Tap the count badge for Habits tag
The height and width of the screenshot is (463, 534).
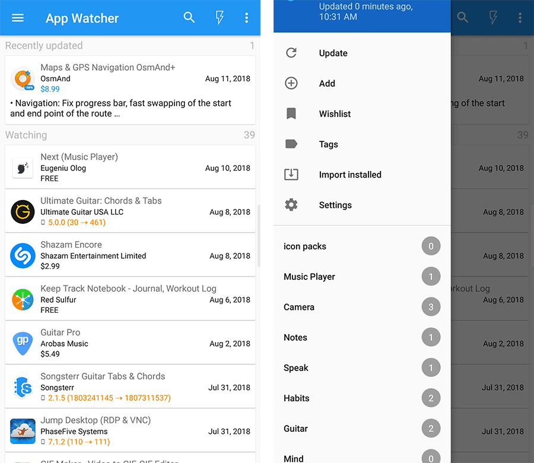pos(431,398)
